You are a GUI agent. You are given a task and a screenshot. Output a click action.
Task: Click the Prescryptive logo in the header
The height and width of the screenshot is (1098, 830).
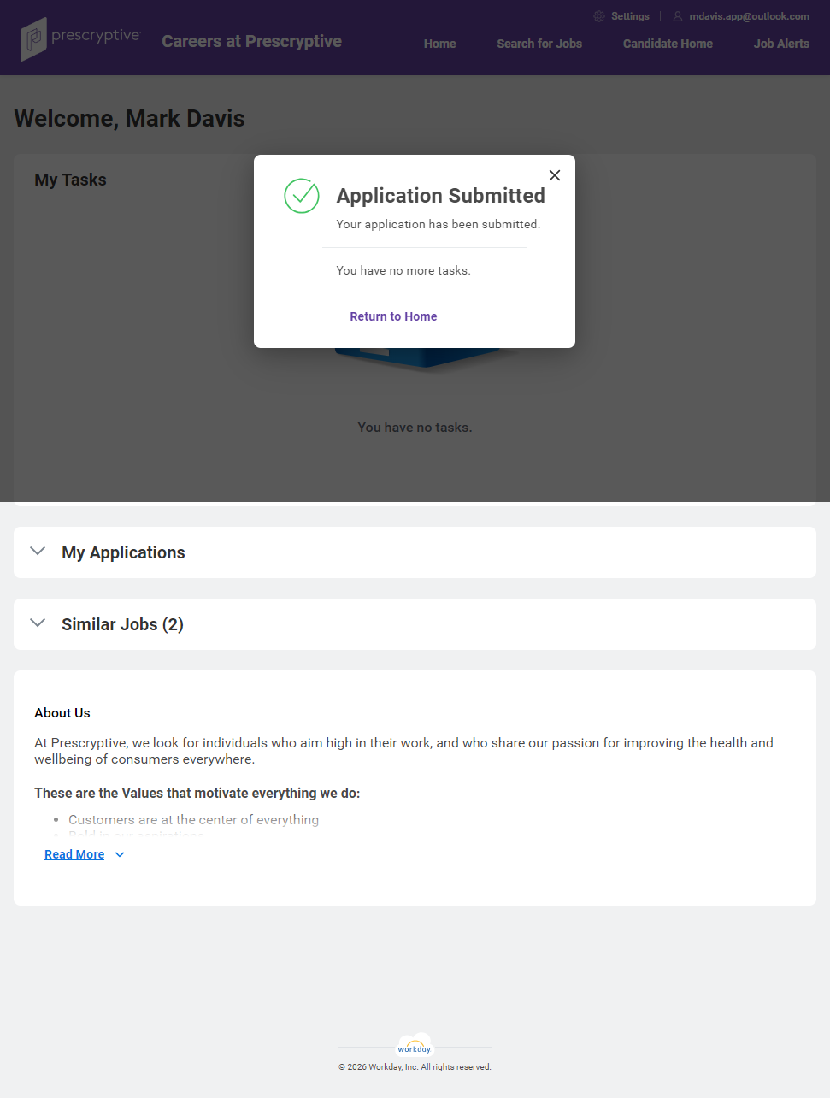(x=79, y=38)
